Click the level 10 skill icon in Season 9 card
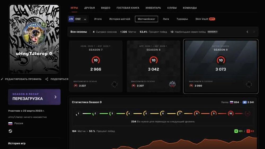 [x=221, y=60]
